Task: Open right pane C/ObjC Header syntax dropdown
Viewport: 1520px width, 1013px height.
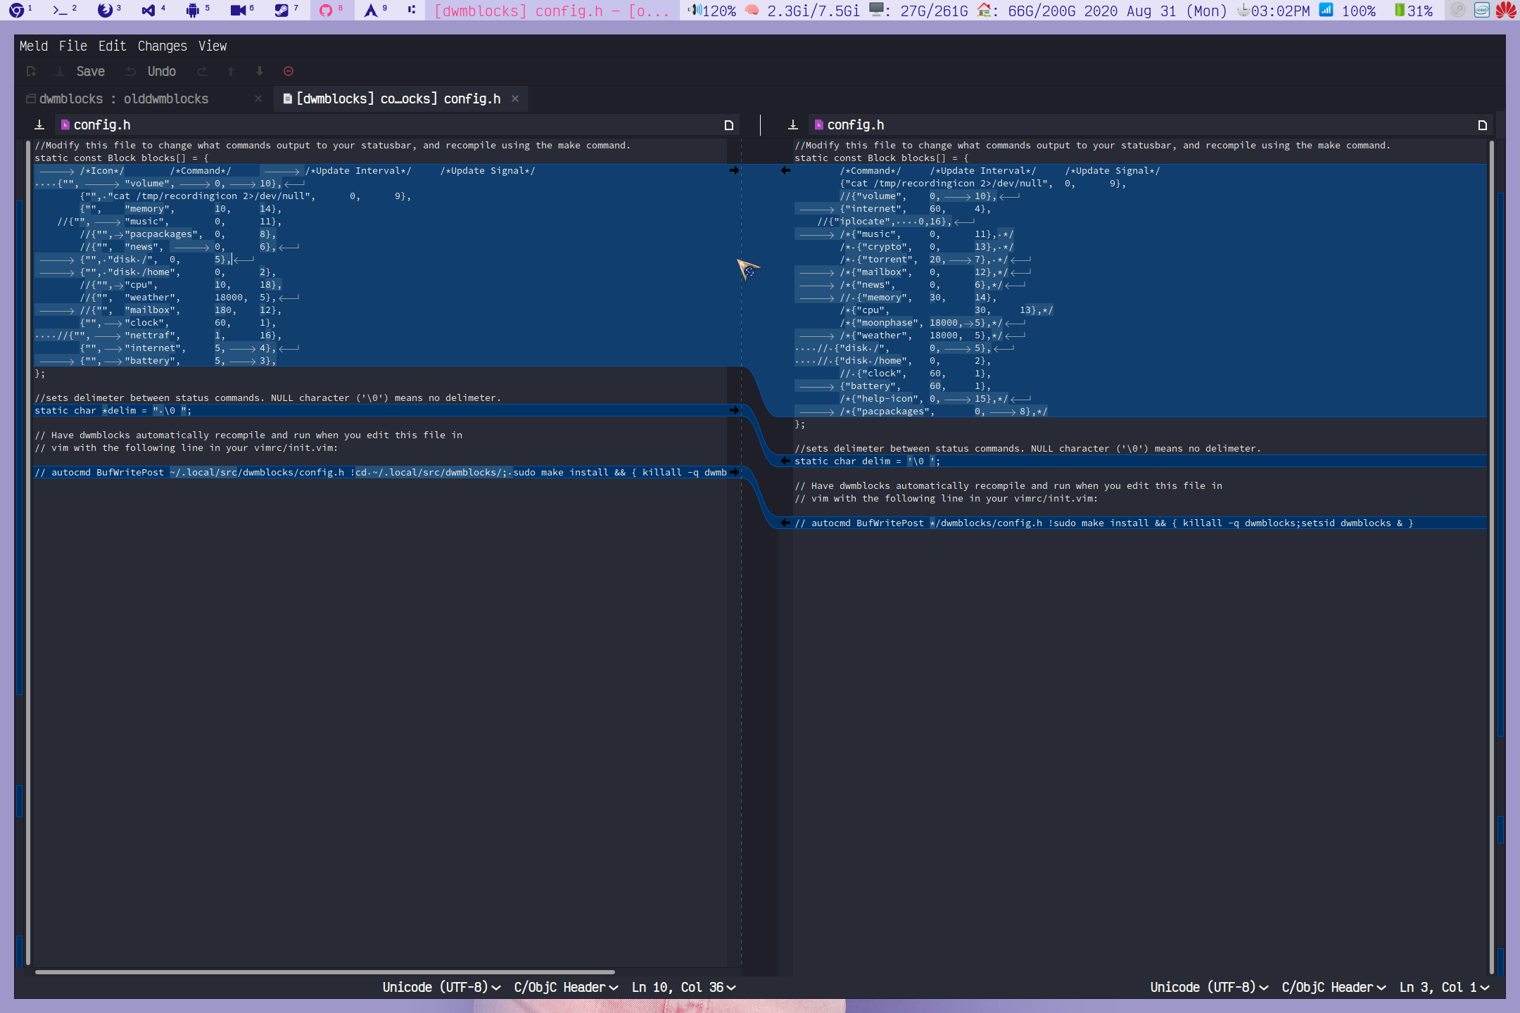Action: [x=1334, y=987]
